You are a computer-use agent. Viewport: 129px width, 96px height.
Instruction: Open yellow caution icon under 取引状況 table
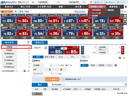[28, 71]
